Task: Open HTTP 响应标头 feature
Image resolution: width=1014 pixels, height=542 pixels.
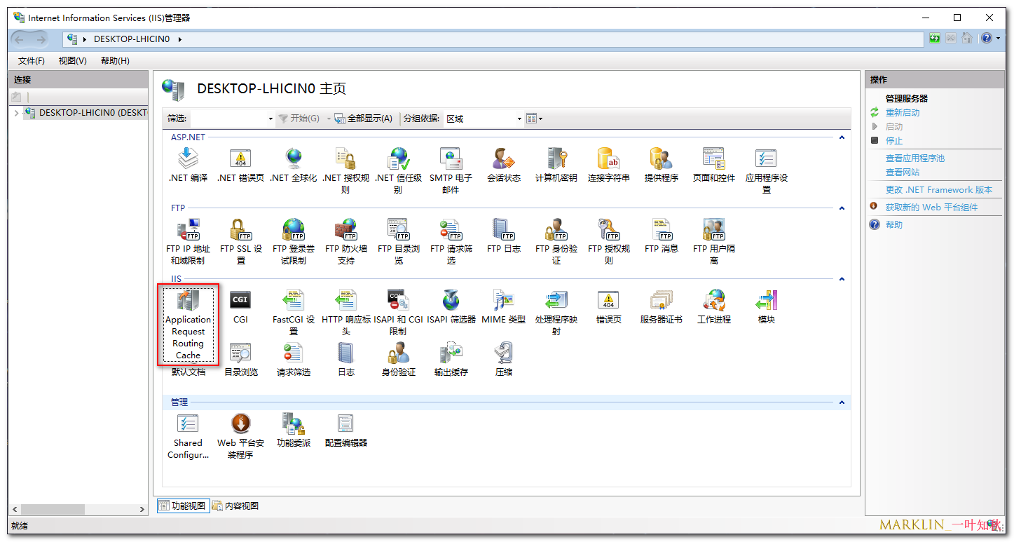Action: (x=346, y=313)
